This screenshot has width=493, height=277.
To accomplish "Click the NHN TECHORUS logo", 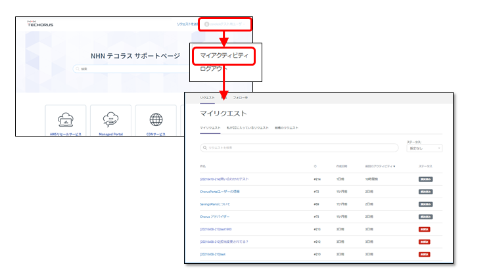I will pos(40,24).
